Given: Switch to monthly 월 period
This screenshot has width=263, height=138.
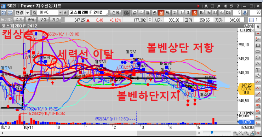Looking at the screenshot, I should [x=148, y=13].
